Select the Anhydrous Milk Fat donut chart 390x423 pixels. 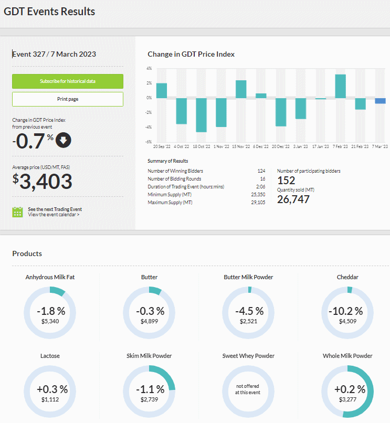tap(50, 313)
